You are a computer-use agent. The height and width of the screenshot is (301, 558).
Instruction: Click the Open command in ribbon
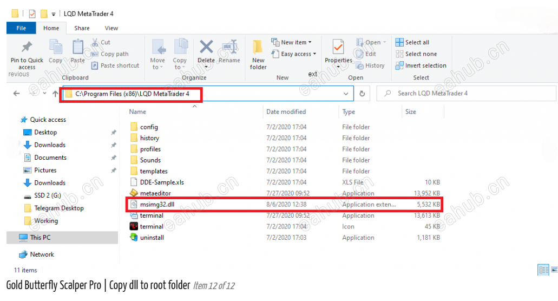pyautogui.click(x=371, y=42)
